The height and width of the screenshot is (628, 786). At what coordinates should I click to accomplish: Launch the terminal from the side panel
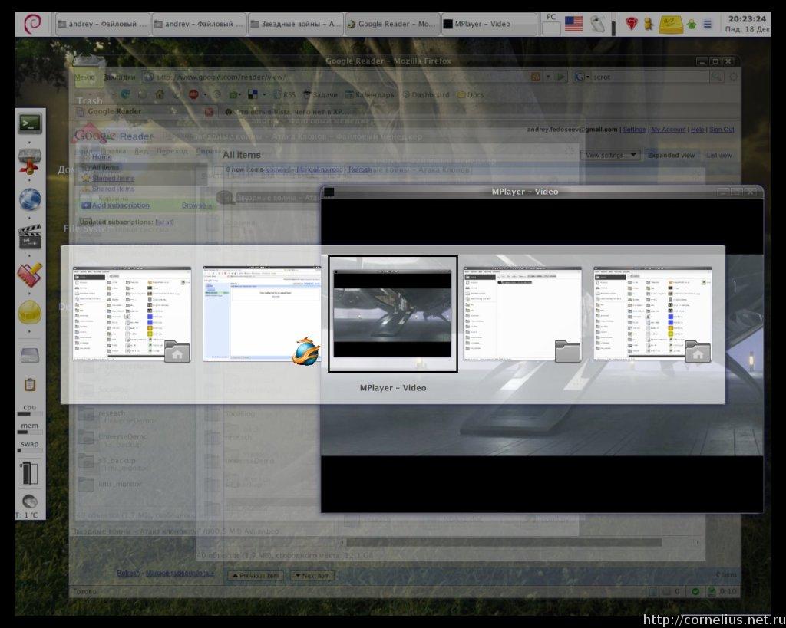pyautogui.click(x=30, y=123)
